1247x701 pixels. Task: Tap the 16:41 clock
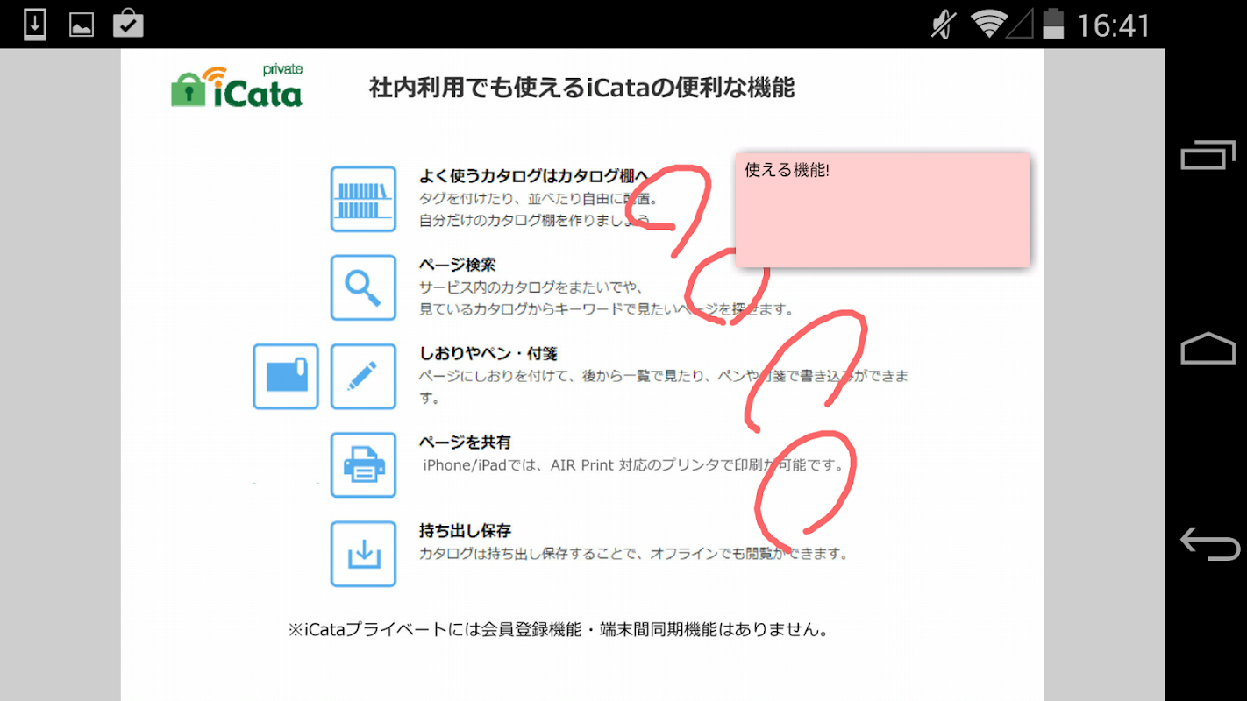click(x=1113, y=25)
